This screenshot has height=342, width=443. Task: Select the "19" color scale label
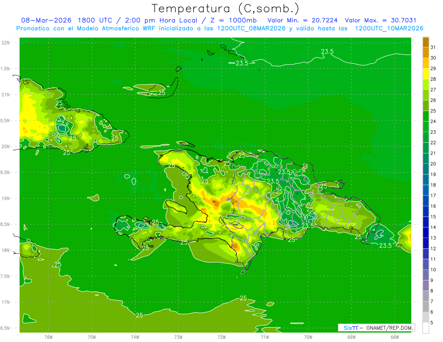tap(433, 175)
